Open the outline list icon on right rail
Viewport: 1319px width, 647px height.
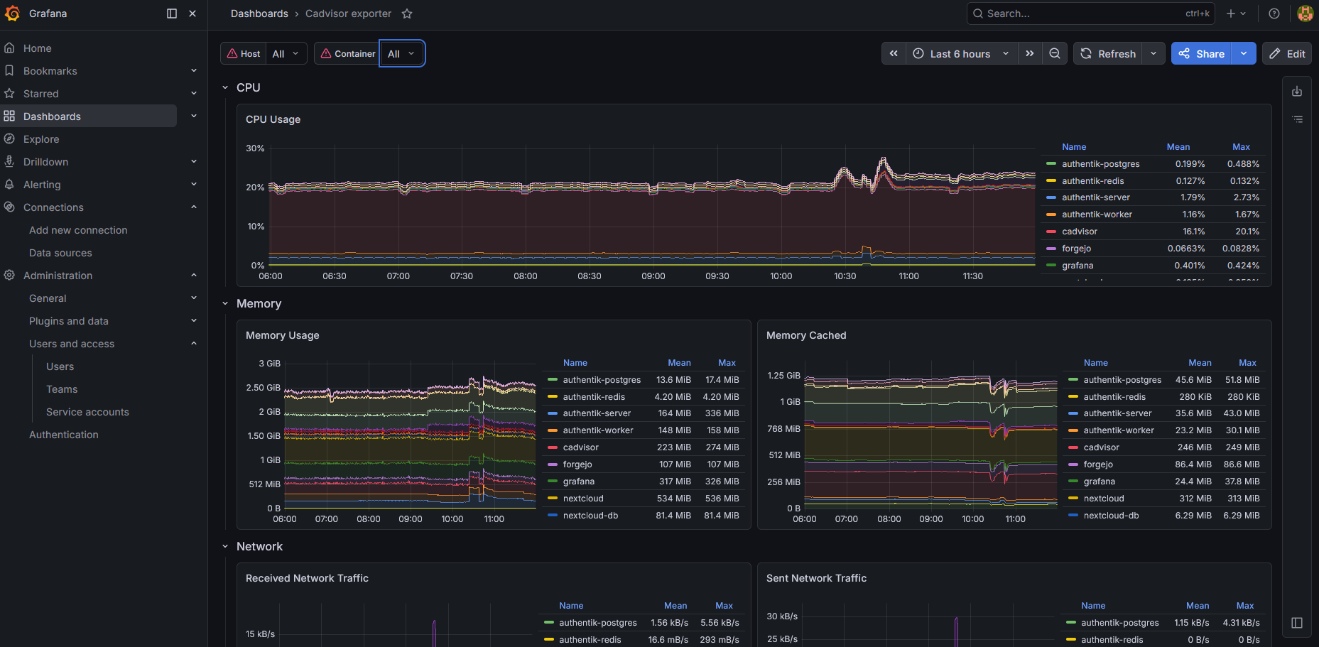1297,119
